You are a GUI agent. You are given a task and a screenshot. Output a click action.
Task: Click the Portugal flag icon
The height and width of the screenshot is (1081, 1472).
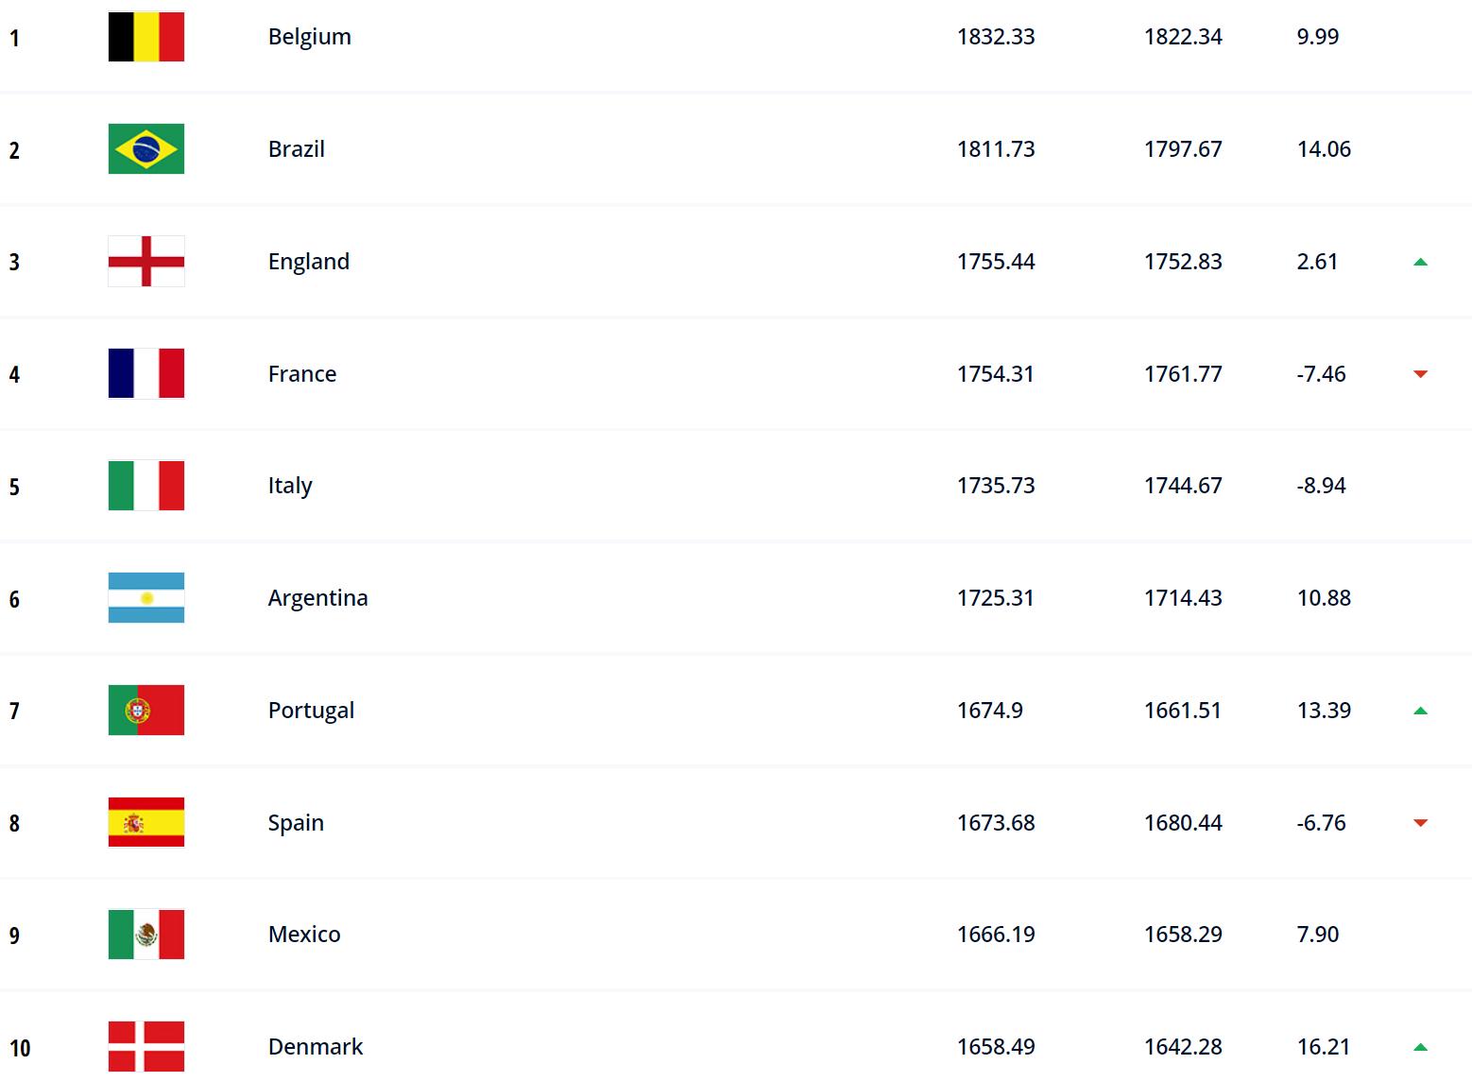146,711
